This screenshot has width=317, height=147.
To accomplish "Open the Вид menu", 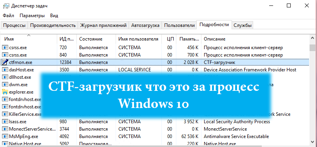I will pos(54,16).
